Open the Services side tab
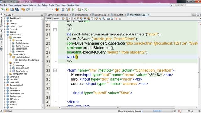Viewport: 201px width, 113px height. 1,46
